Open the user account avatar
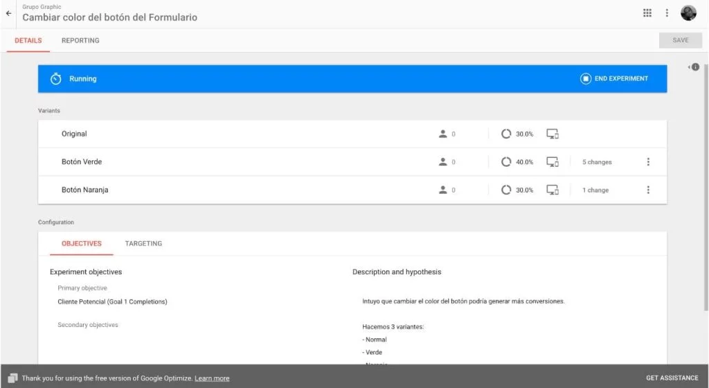Viewport: 709px width, 388px height. [688, 12]
